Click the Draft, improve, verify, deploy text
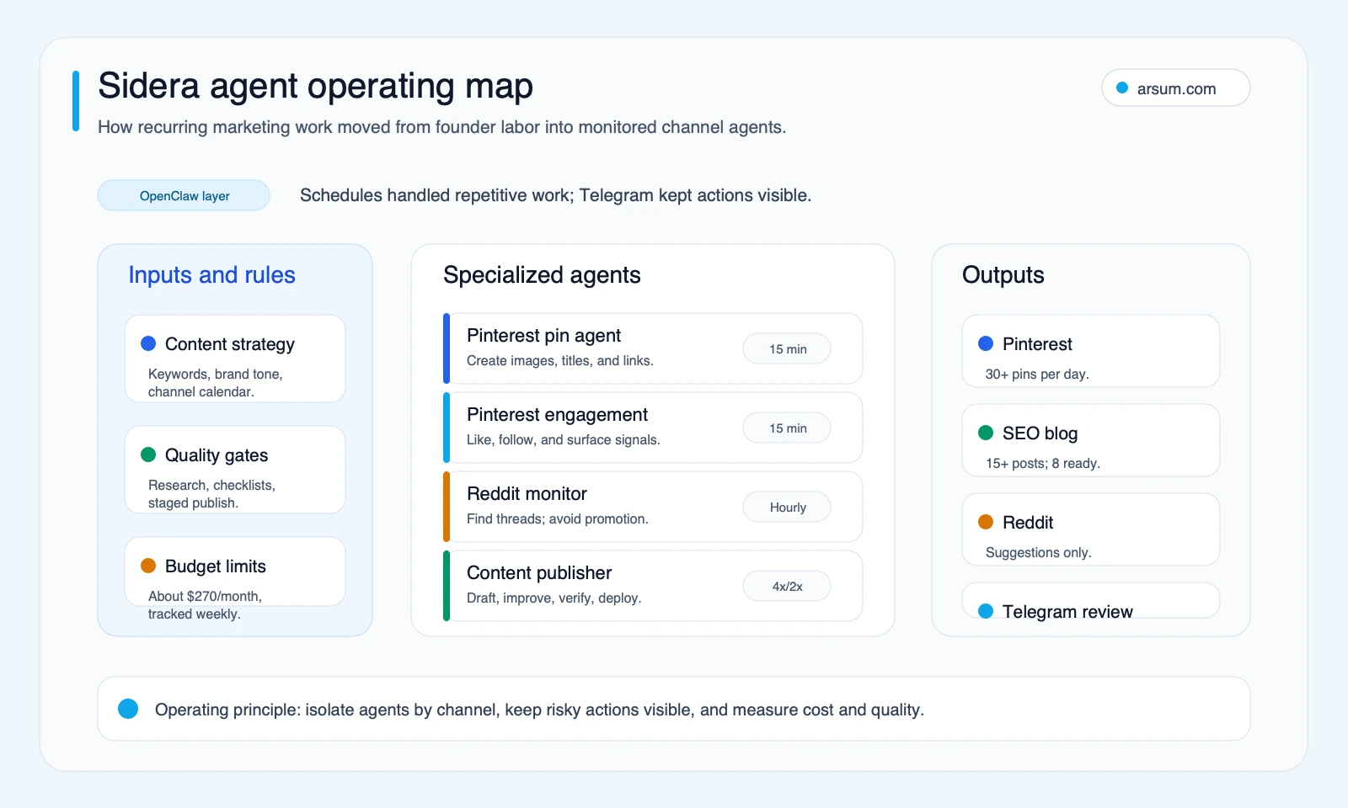 coord(554,598)
